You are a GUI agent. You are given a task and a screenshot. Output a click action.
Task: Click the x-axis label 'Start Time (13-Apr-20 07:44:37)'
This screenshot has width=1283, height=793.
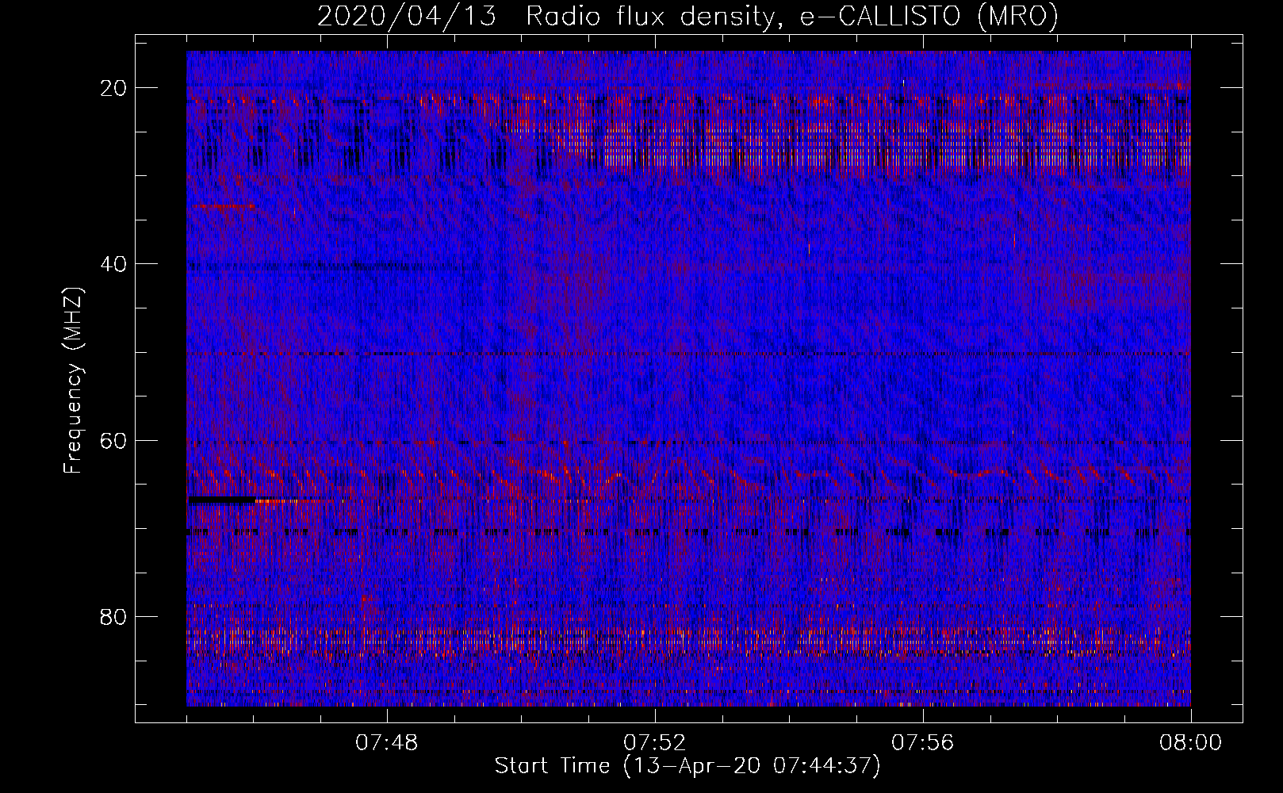(x=687, y=766)
